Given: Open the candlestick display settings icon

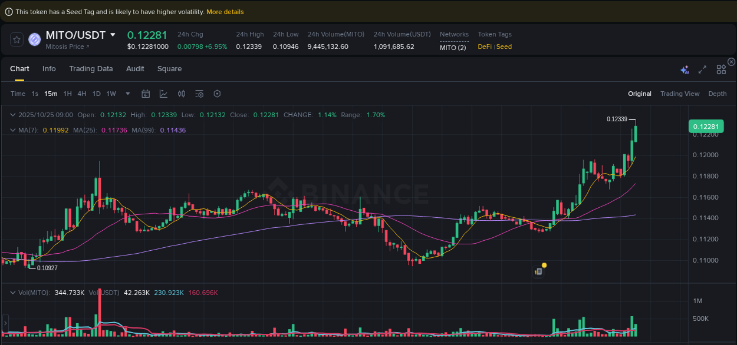Looking at the screenshot, I should (x=181, y=94).
